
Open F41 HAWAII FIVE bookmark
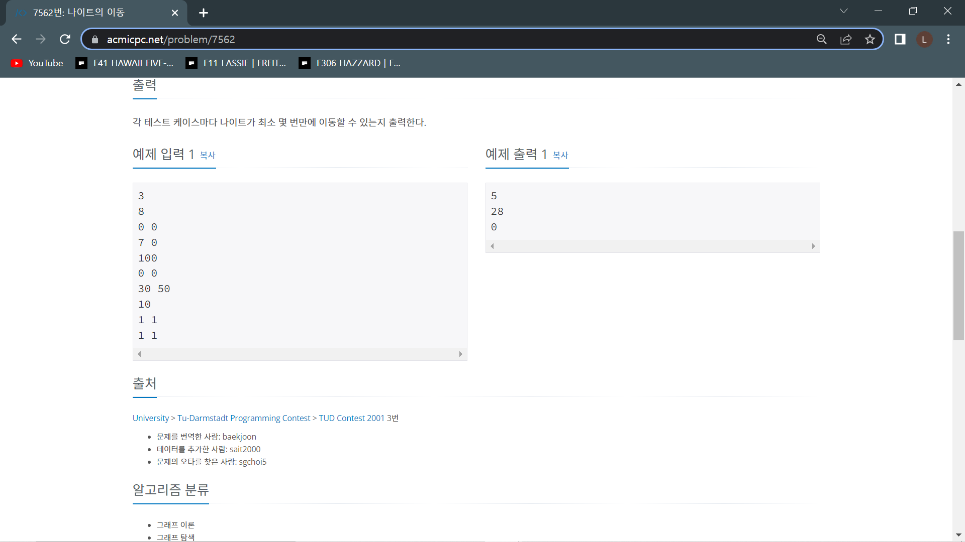click(x=125, y=63)
